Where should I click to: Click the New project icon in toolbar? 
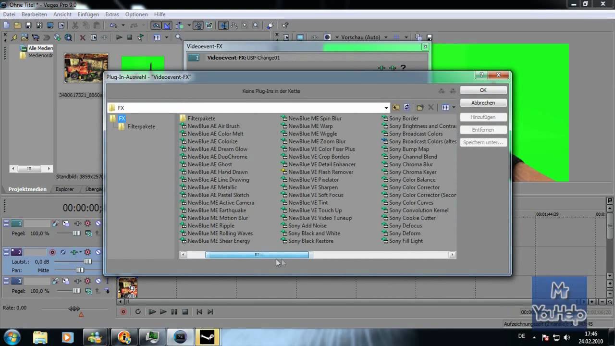point(7,25)
